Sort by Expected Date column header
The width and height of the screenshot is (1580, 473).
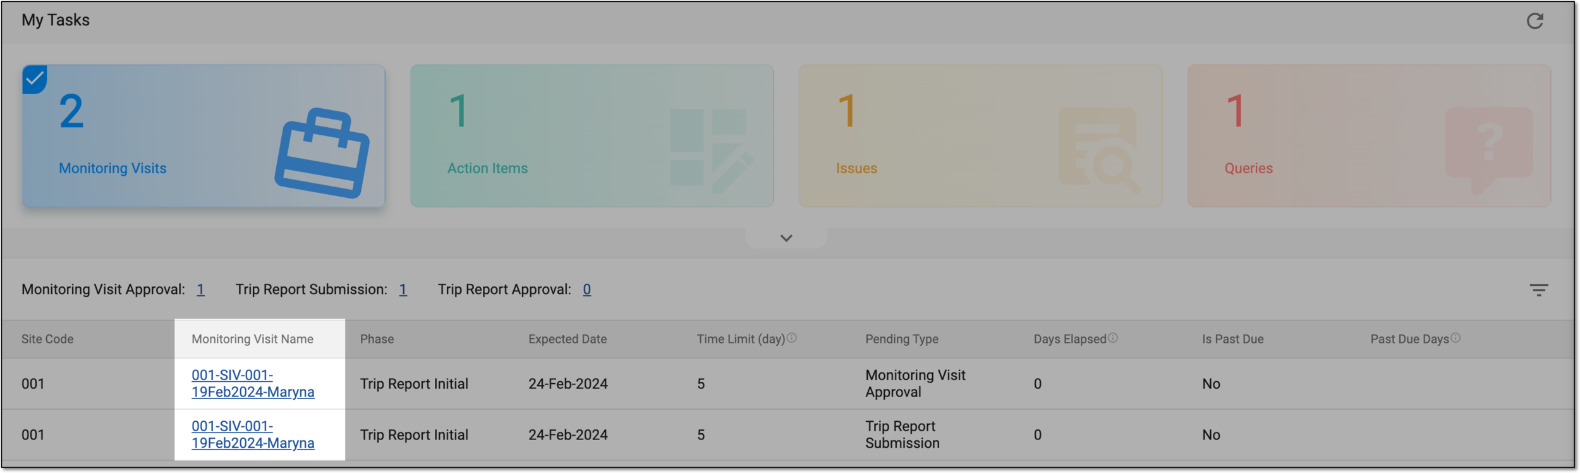(x=567, y=339)
